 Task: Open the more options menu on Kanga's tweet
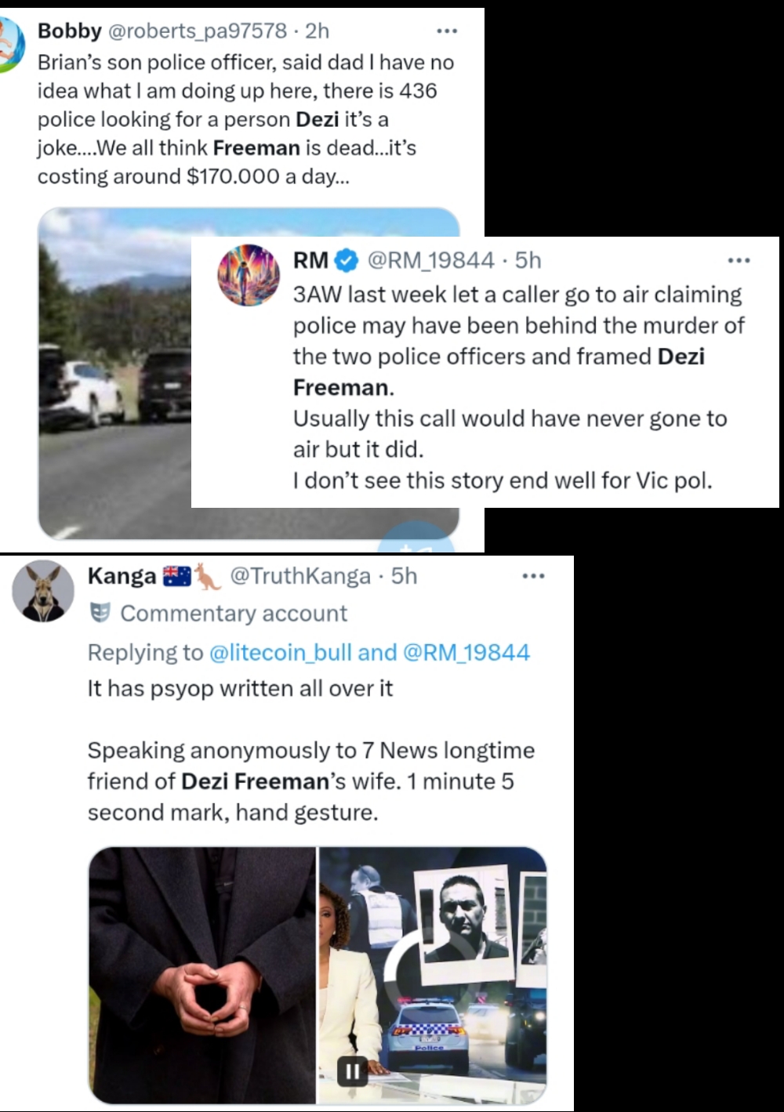pyautogui.click(x=533, y=576)
